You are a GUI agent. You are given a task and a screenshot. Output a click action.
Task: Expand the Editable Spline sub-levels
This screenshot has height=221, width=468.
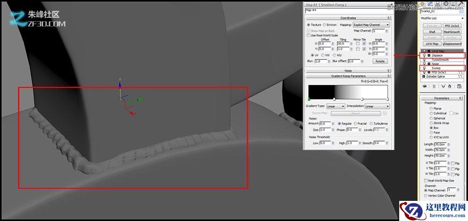(424, 77)
